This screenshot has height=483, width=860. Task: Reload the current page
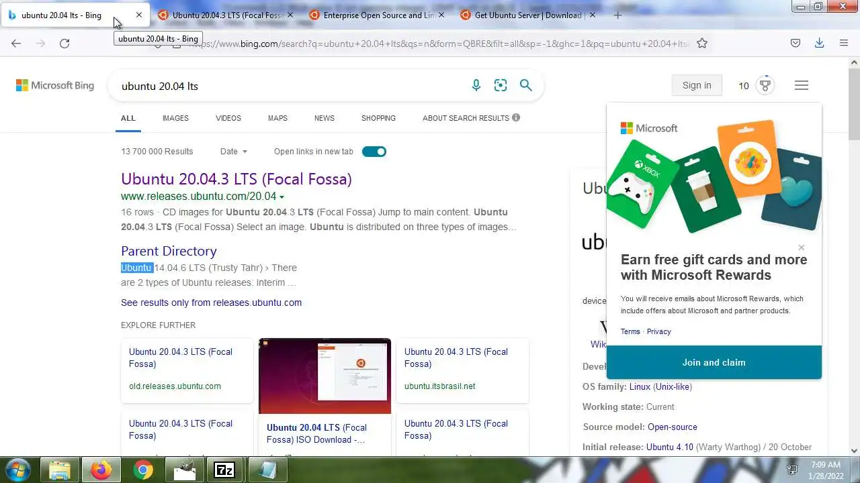click(x=64, y=43)
